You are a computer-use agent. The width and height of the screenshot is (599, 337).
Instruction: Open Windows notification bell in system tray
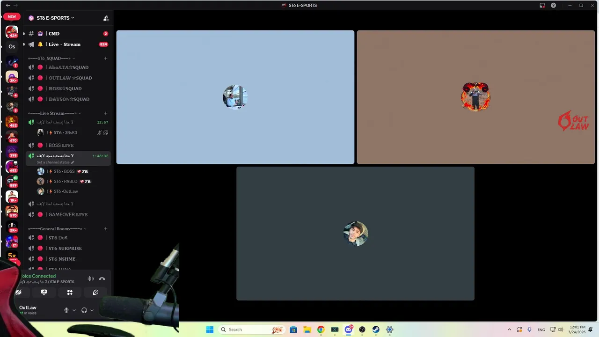[x=591, y=330]
